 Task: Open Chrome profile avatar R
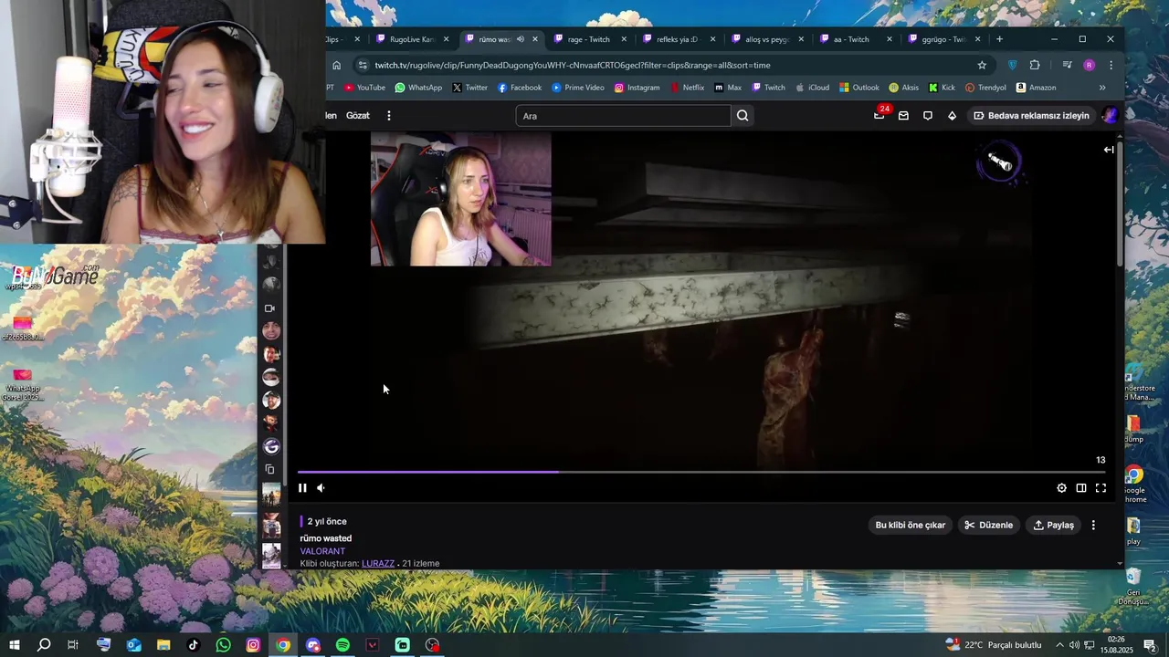click(1089, 65)
